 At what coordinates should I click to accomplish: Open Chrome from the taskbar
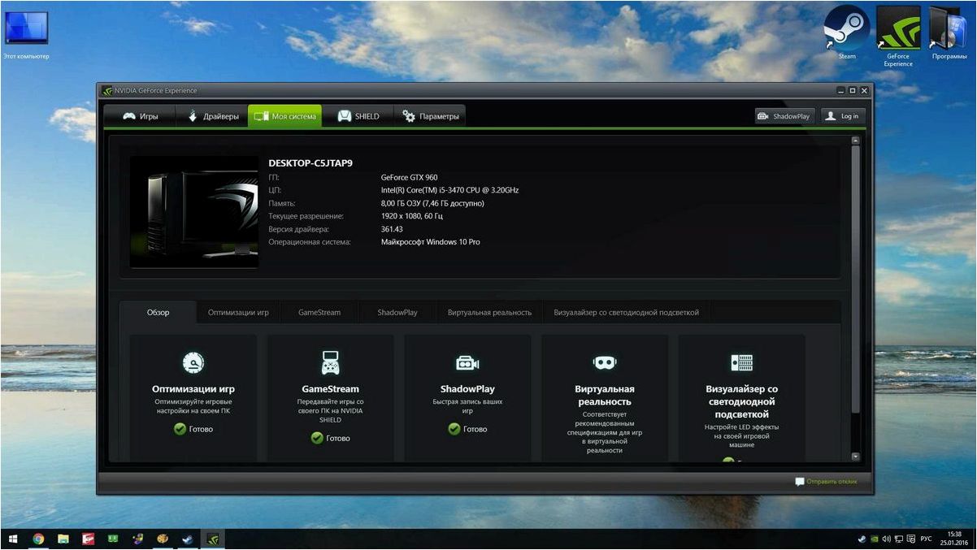point(38,539)
